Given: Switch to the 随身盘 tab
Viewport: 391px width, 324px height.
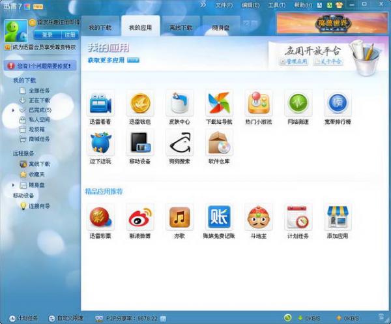Looking at the screenshot, I should (x=221, y=27).
